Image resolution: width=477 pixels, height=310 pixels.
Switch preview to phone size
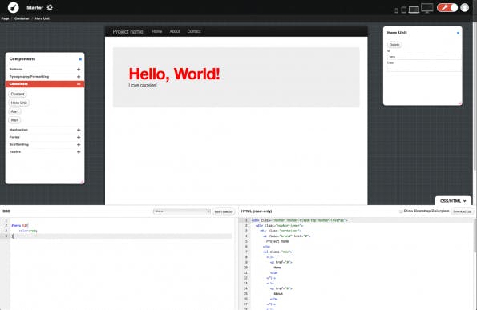pyautogui.click(x=396, y=10)
